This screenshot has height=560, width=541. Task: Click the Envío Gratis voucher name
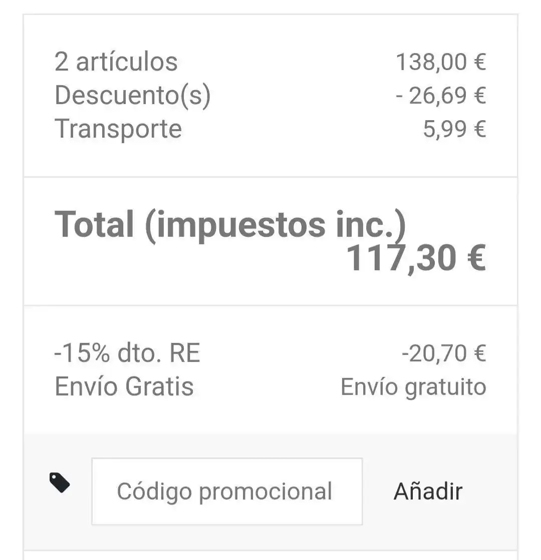pos(124,387)
